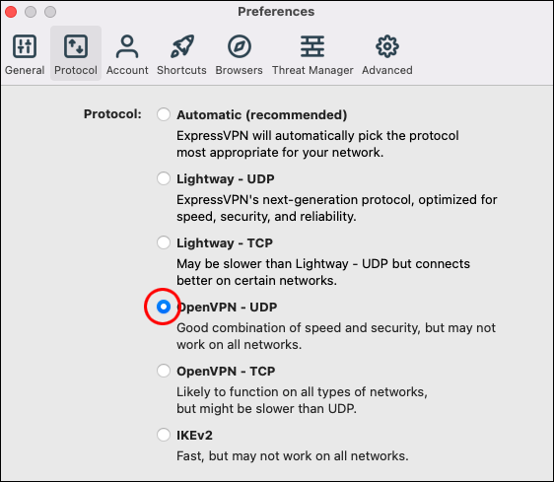Choose the Lightway - UDP radio button
Image resolution: width=554 pixels, height=482 pixels.
[x=164, y=178]
